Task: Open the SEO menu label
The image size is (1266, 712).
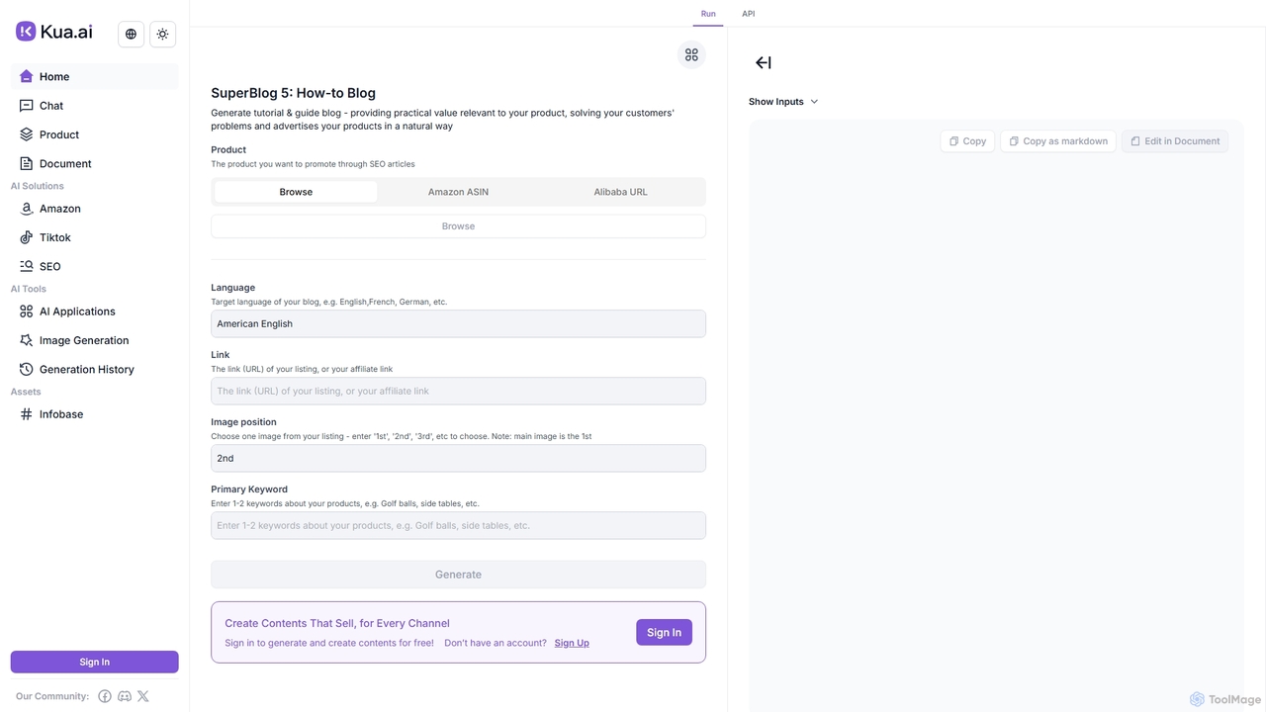Action: point(50,266)
